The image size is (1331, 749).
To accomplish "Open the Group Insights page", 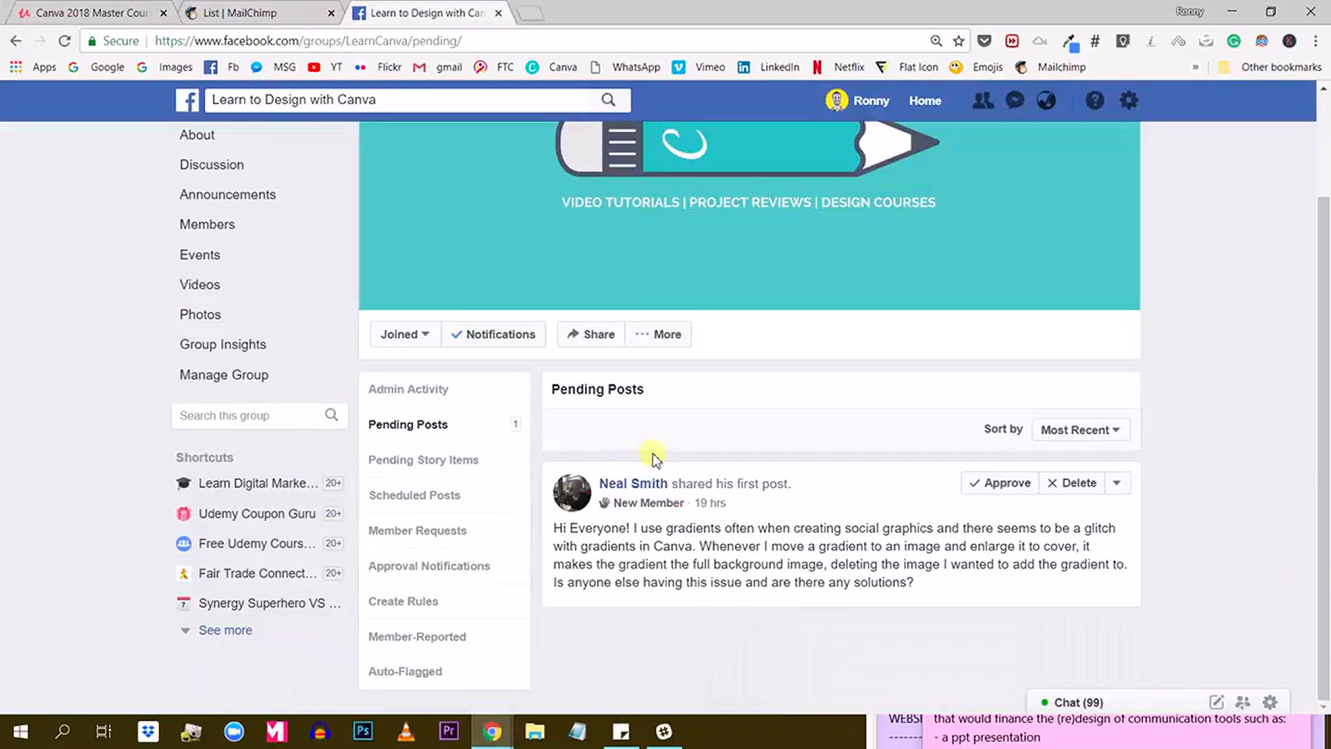I will (223, 345).
